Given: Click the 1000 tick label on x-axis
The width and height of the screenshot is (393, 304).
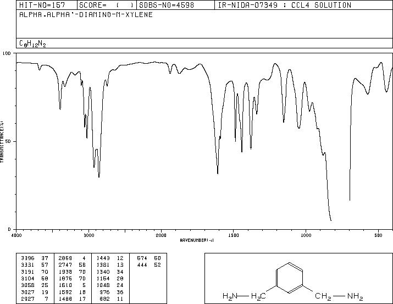Looking at the screenshot, I should pos(306,235).
